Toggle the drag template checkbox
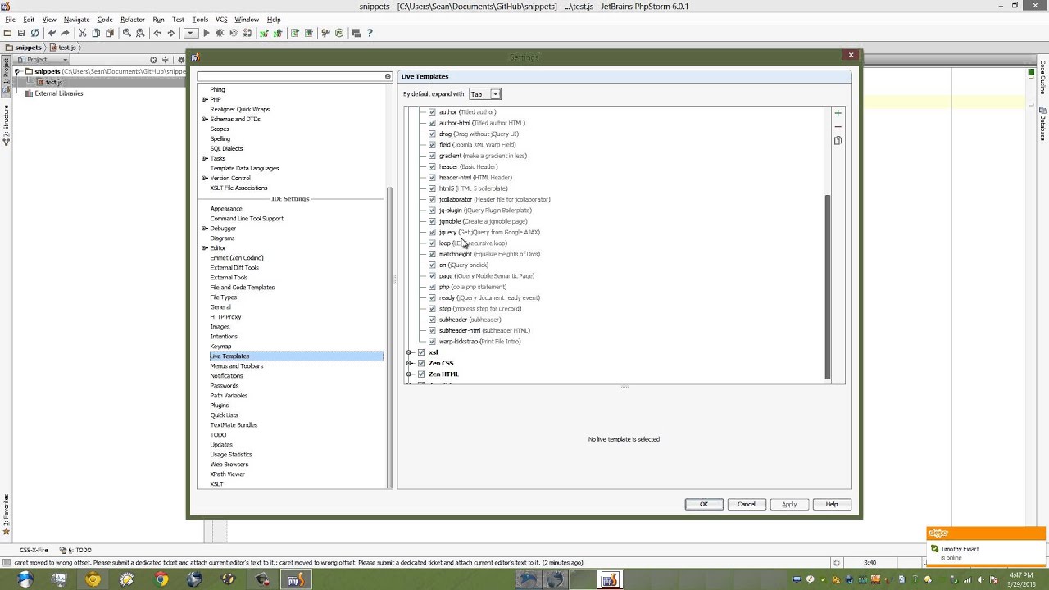1049x590 pixels. point(432,134)
